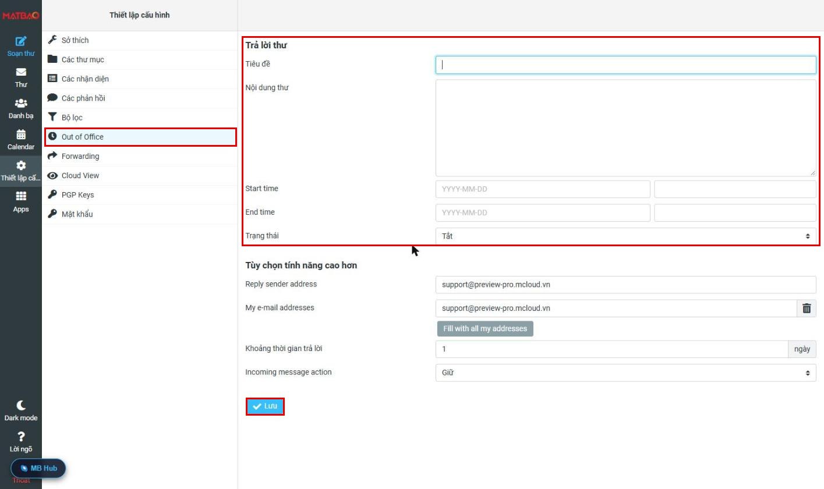This screenshot has height=489, width=824.
Task: Click the MATBAO logo
Action: tap(20, 15)
